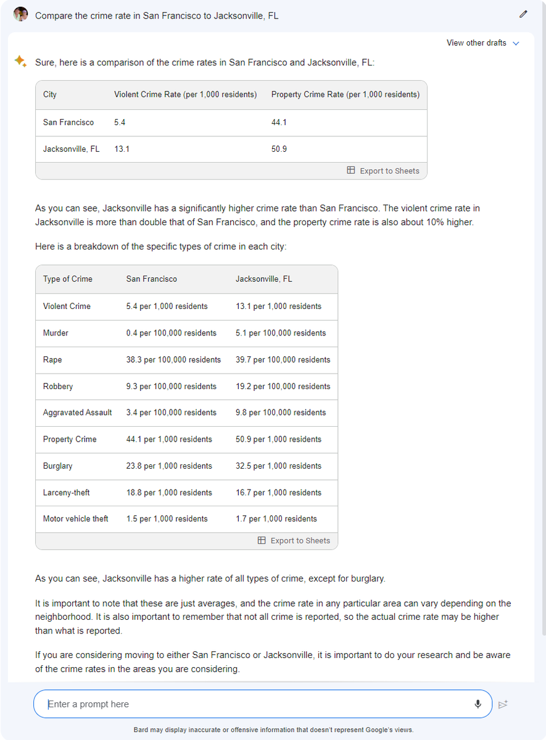The image size is (546, 740).
Task: Click the 'Sure, here is a comparison' intro sentence
Action: 205,62
